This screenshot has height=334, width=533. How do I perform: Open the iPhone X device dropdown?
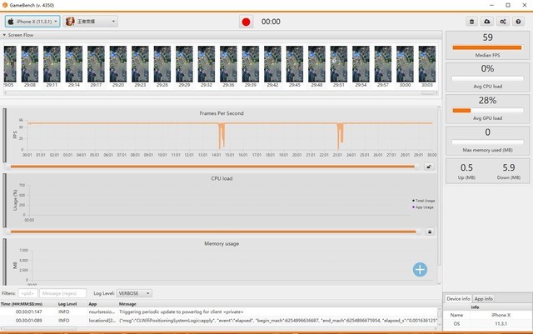point(32,21)
